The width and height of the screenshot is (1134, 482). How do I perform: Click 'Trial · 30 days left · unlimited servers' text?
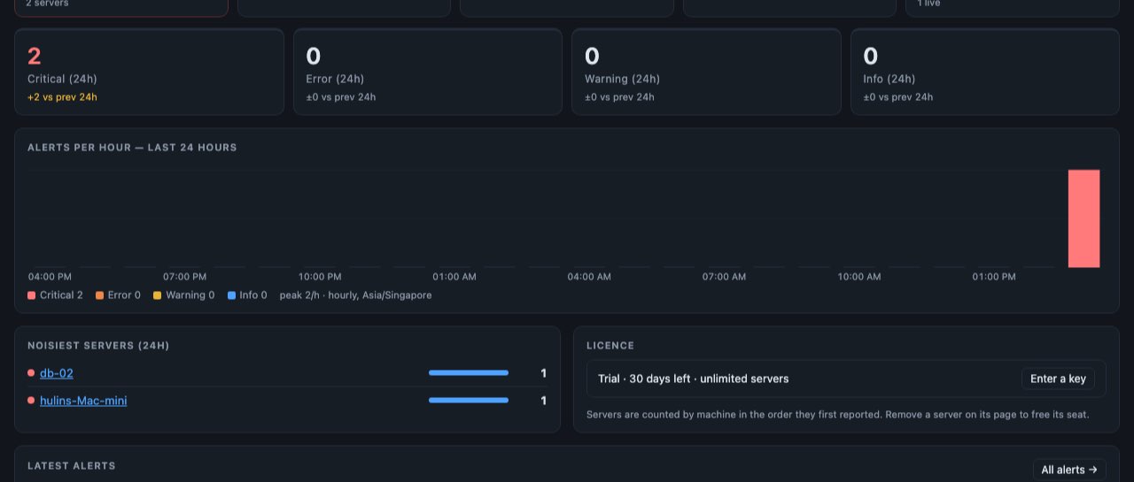[693, 379]
